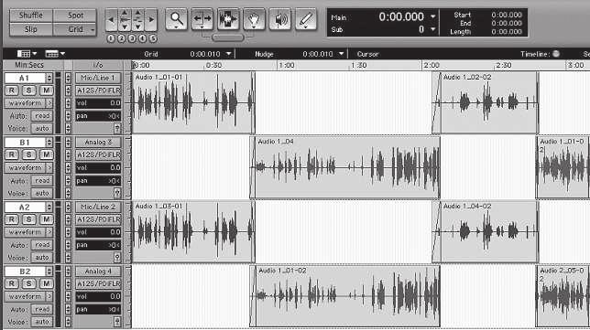Click the Start time field

pyautogui.click(x=507, y=15)
